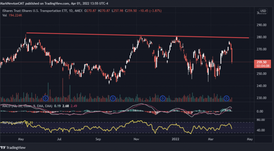Viewport: 274px width, 151px height.
Task: Click the Sep label on the time axis
Action: point(98,139)
